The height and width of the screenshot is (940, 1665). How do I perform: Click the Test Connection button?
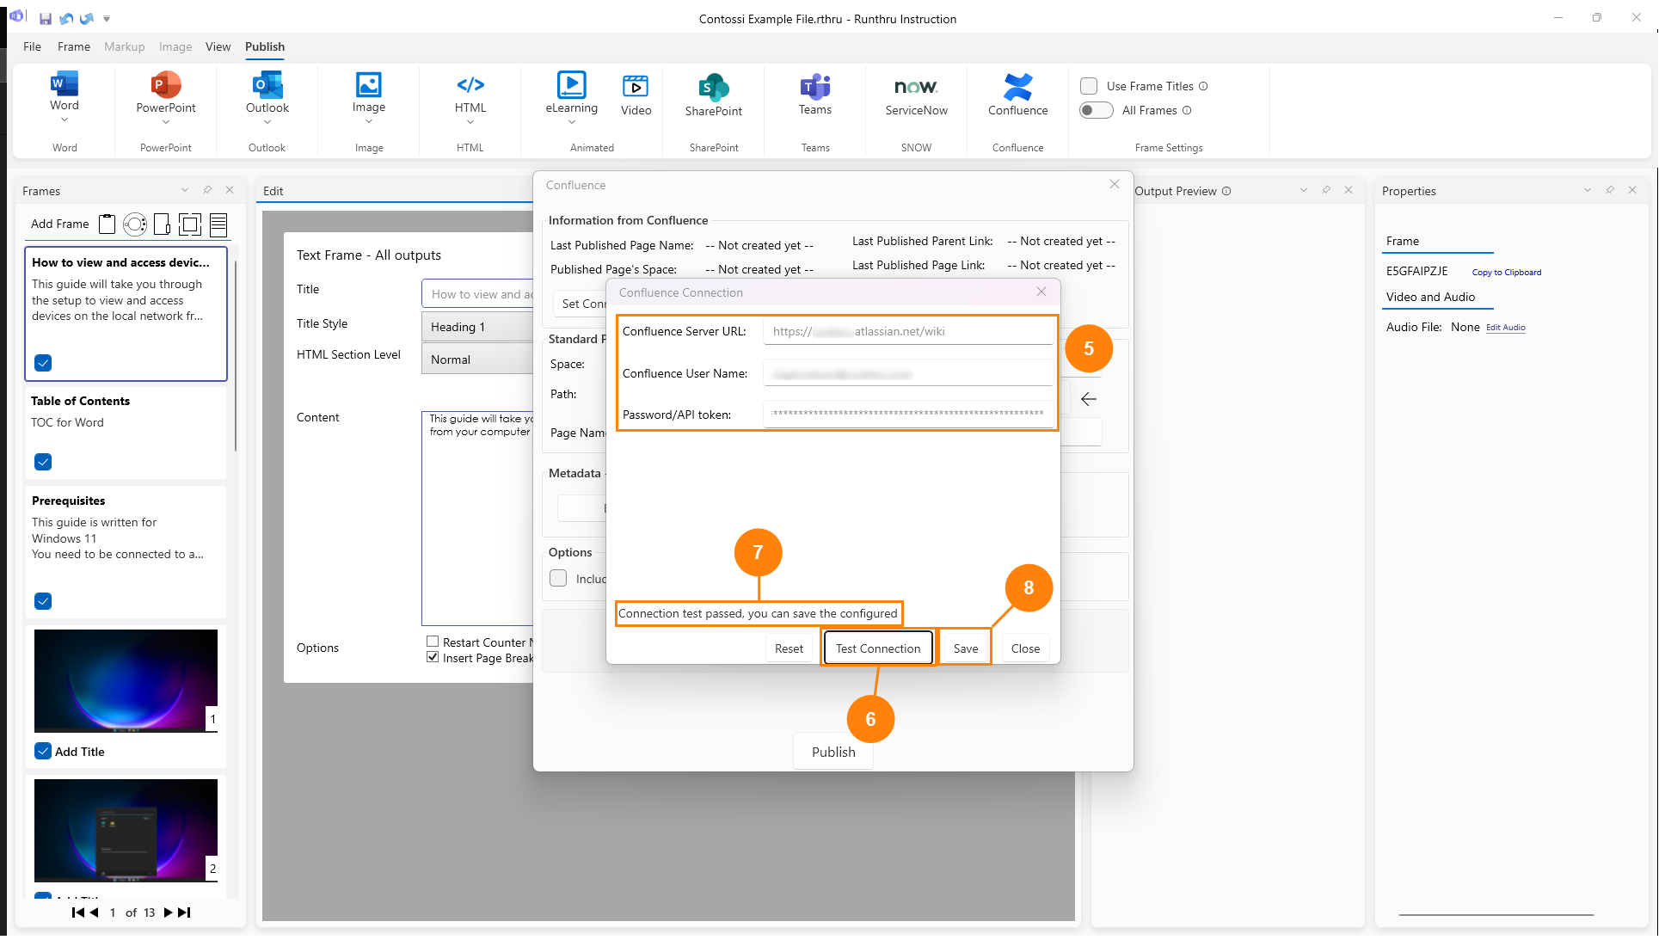tap(877, 648)
